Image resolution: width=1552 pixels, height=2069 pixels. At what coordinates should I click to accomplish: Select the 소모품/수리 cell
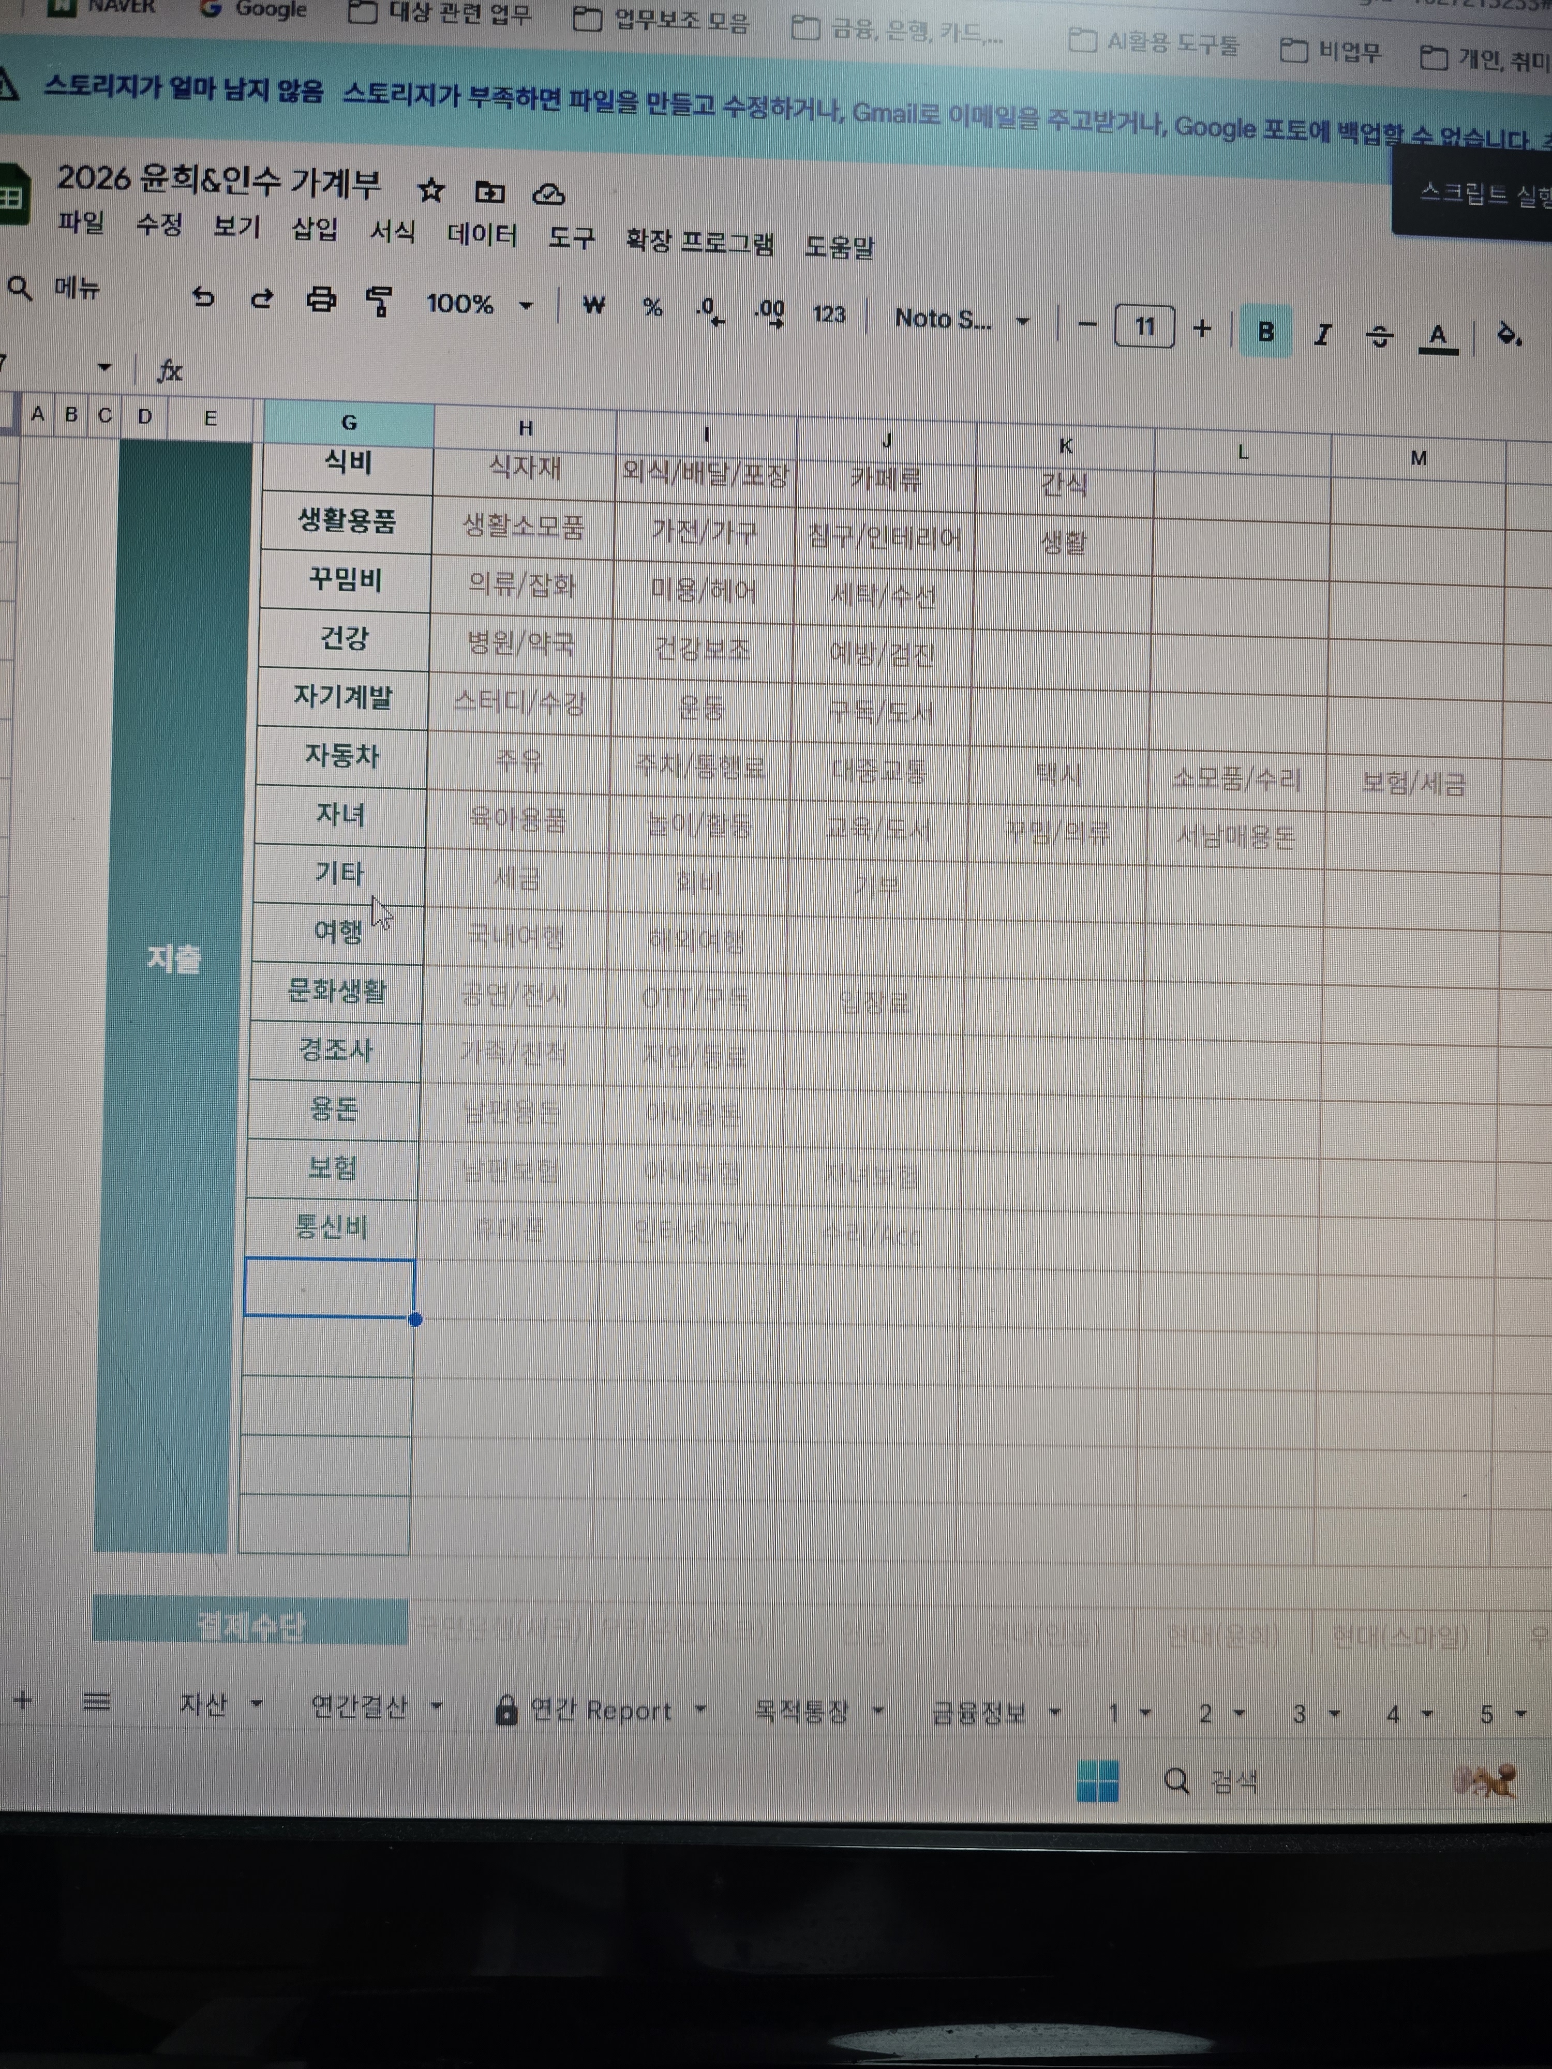1237,779
